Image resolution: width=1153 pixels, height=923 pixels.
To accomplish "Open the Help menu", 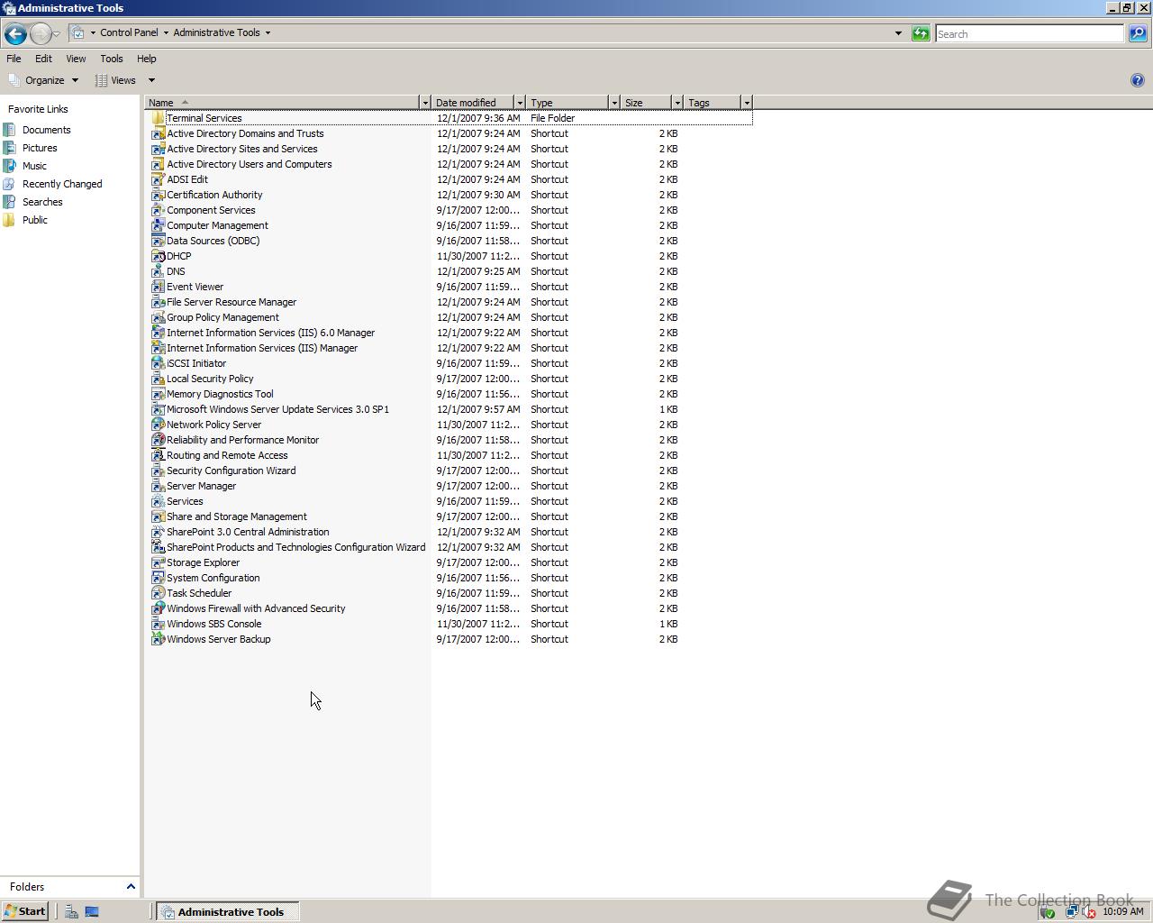I will (x=147, y=59).
